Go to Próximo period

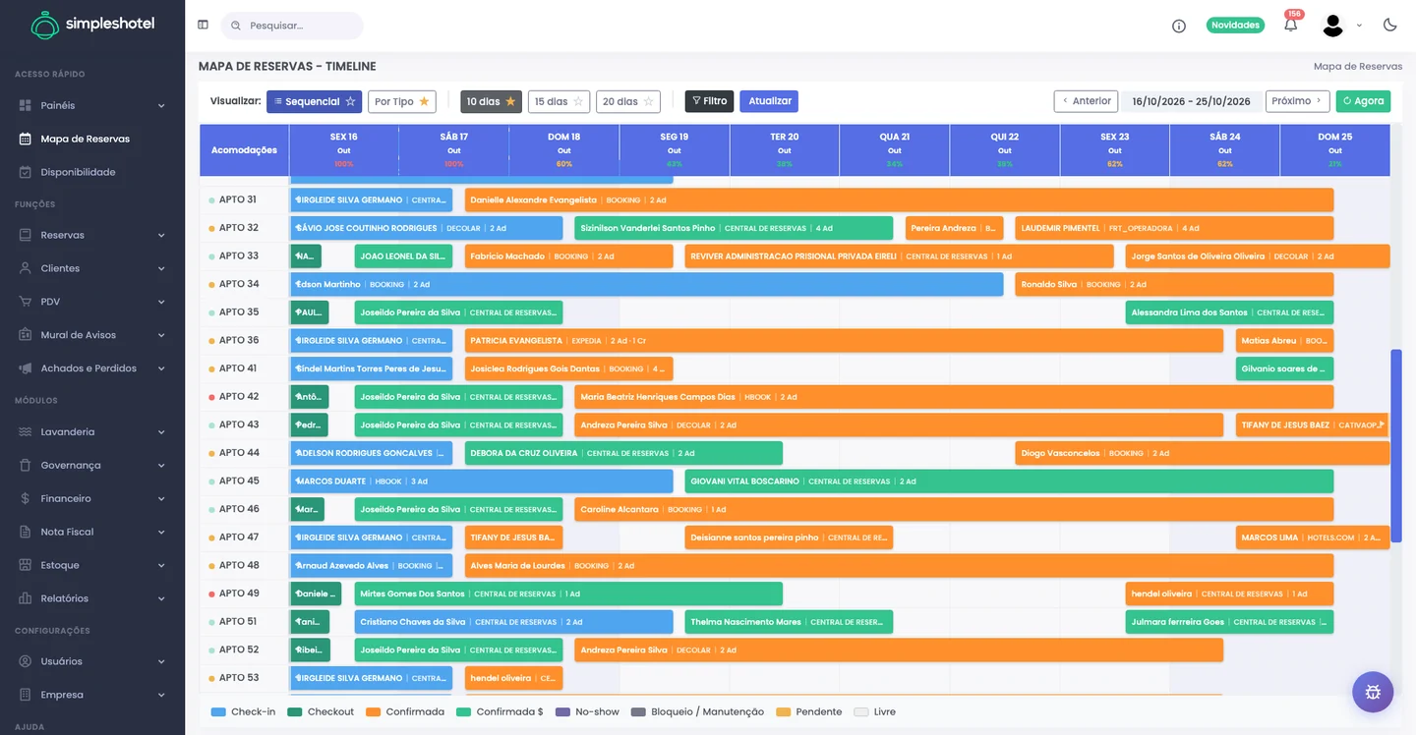[x=1297, y=101]
